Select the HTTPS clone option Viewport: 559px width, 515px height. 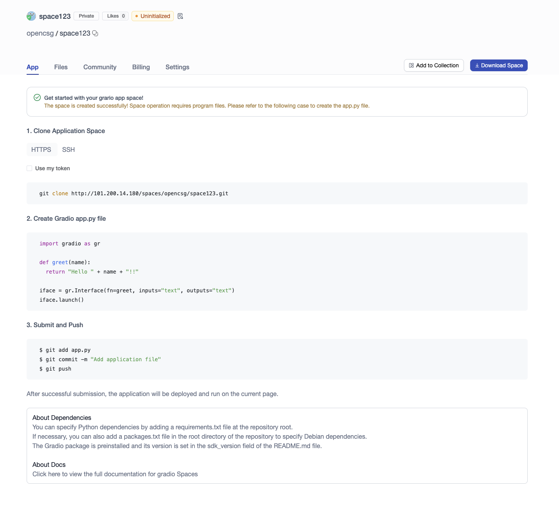point(41,149)
